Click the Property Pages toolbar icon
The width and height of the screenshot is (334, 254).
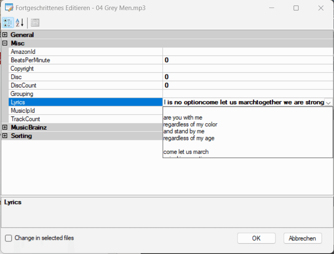coord(35,22)
